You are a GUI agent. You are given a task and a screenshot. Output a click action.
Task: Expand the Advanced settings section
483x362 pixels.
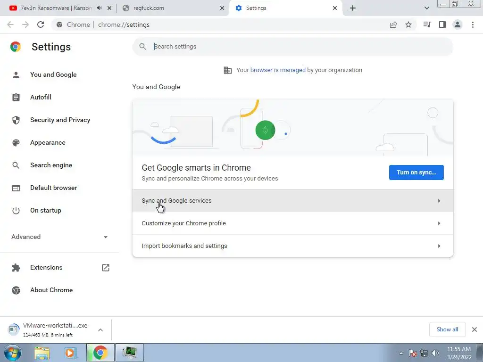click(59, 237)
